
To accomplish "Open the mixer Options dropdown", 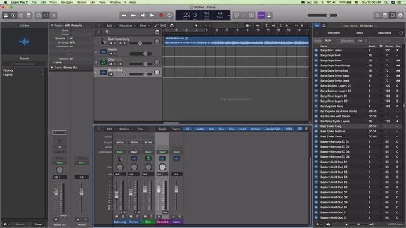I will (x=126, y=129).
